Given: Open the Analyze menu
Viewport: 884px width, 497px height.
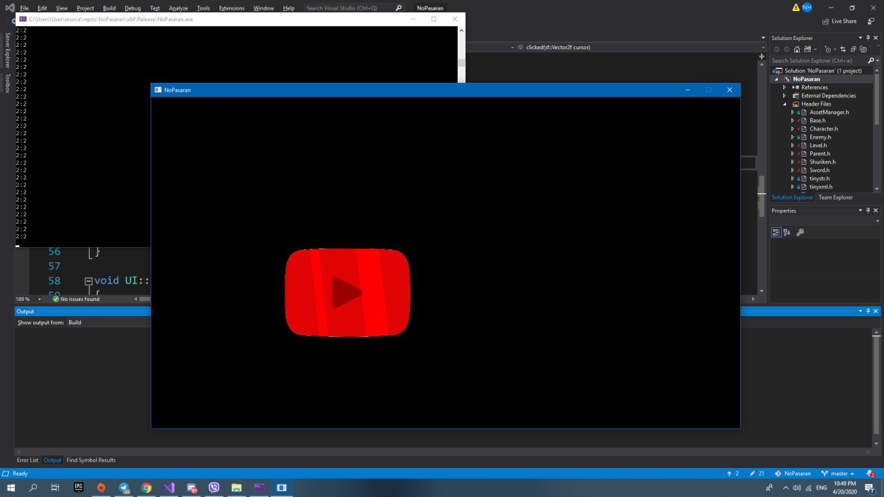Looking at the screenshot, I should point(178,8).
